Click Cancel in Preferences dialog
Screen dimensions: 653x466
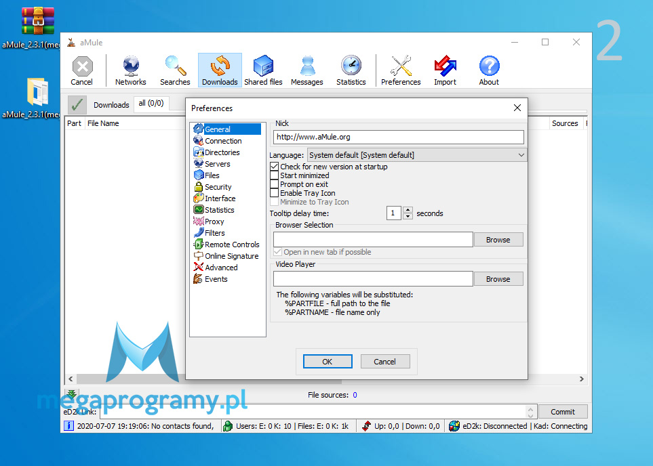click(384, 362)
